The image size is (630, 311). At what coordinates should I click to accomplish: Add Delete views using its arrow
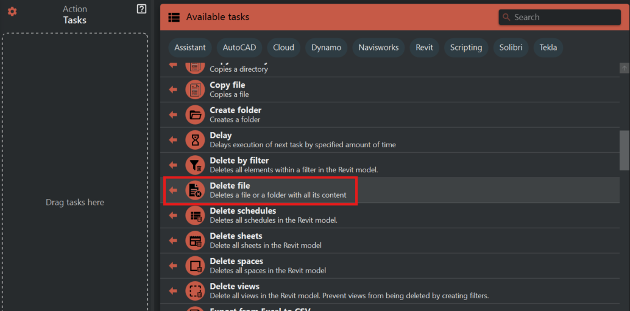click(x=173, y=291)
